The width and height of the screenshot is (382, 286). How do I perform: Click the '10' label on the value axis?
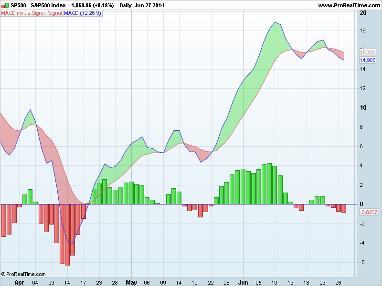click(x=363, y=108)
